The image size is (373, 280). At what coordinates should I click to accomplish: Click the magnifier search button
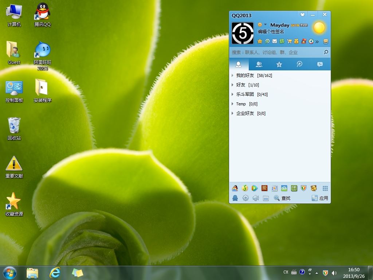click(x=326, y=52)
